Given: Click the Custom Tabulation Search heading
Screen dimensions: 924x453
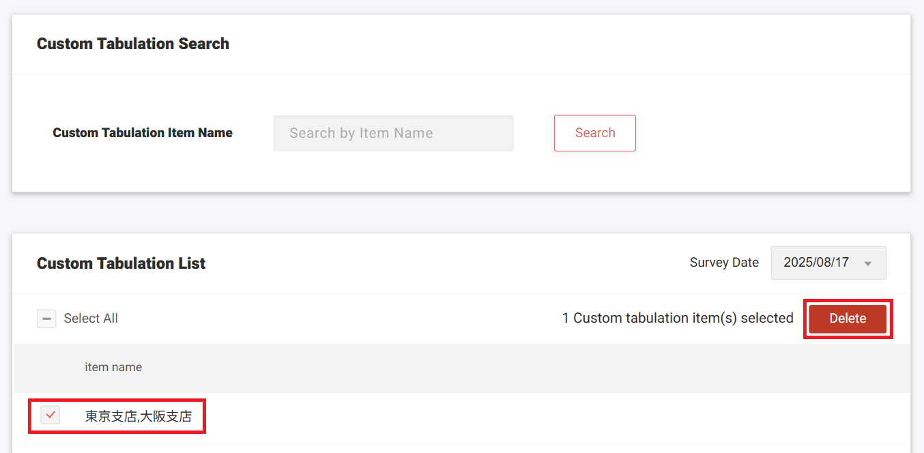Looking at the screenshot, I should (x=133, y=44).
